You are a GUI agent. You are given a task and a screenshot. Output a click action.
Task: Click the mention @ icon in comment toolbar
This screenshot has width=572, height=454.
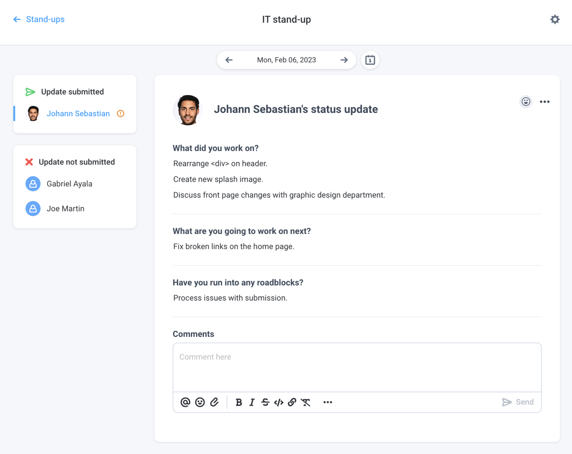(185, 402)
